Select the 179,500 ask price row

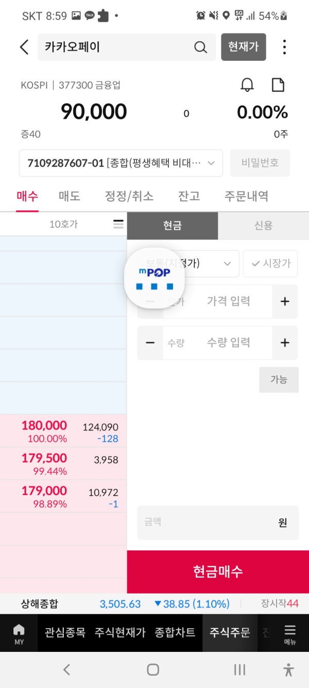tap(63, 463)
